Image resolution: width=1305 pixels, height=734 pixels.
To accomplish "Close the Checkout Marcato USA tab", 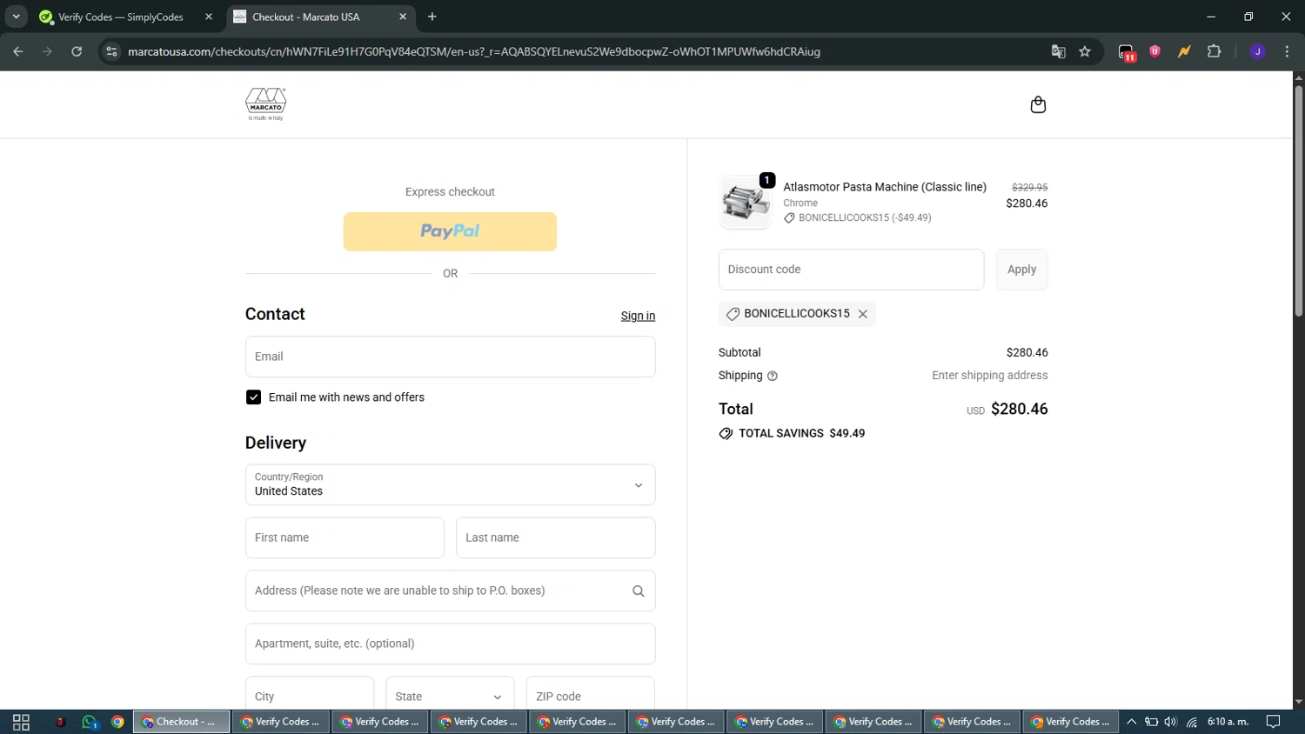I will (x=403, y=17).
